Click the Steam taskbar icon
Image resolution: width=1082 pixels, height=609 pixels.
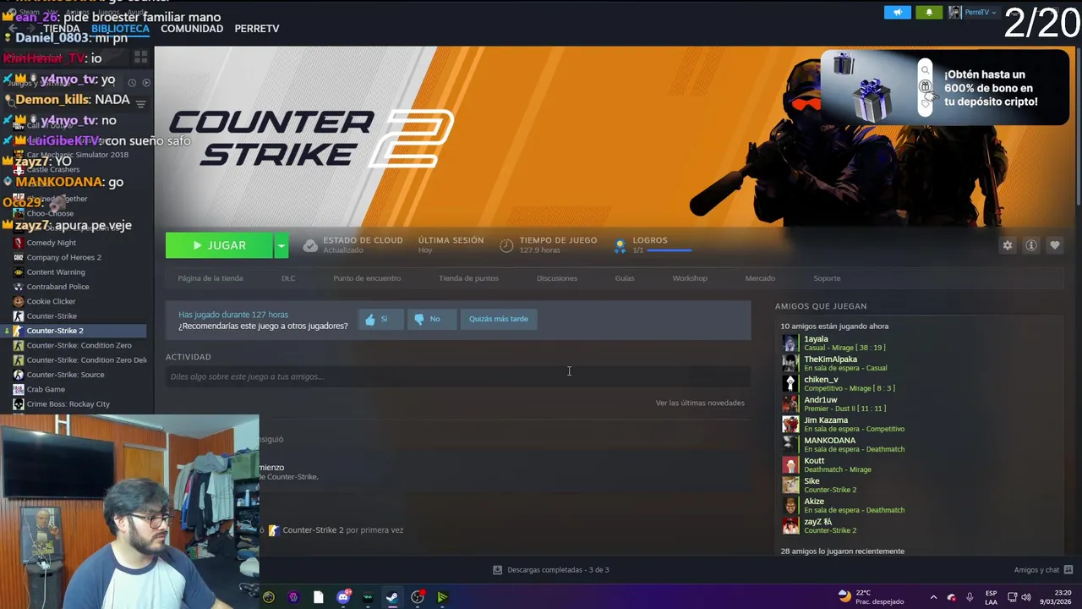tap(392, 597)
